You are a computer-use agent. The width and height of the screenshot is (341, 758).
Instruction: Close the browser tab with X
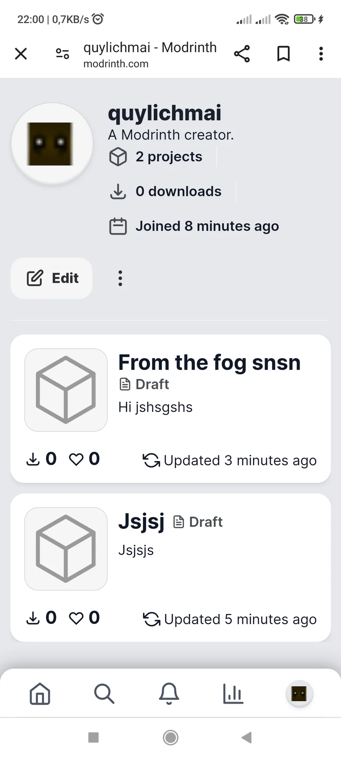[21, 53]
